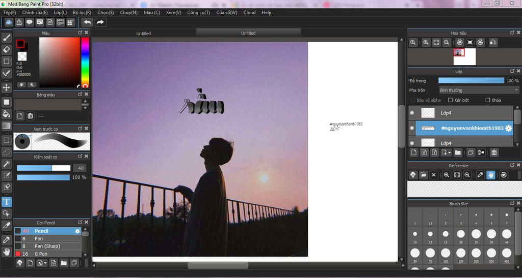Select the transparent color swatch

coord(22,56)
